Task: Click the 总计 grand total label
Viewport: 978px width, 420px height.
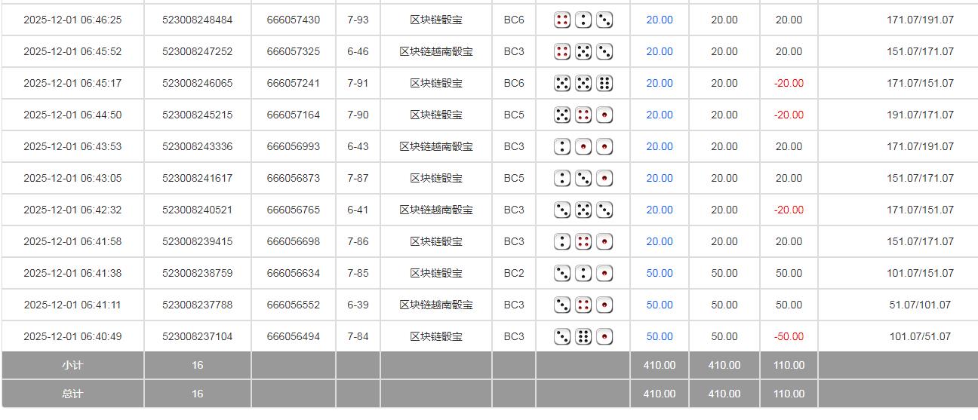Action: click(72, 394)
